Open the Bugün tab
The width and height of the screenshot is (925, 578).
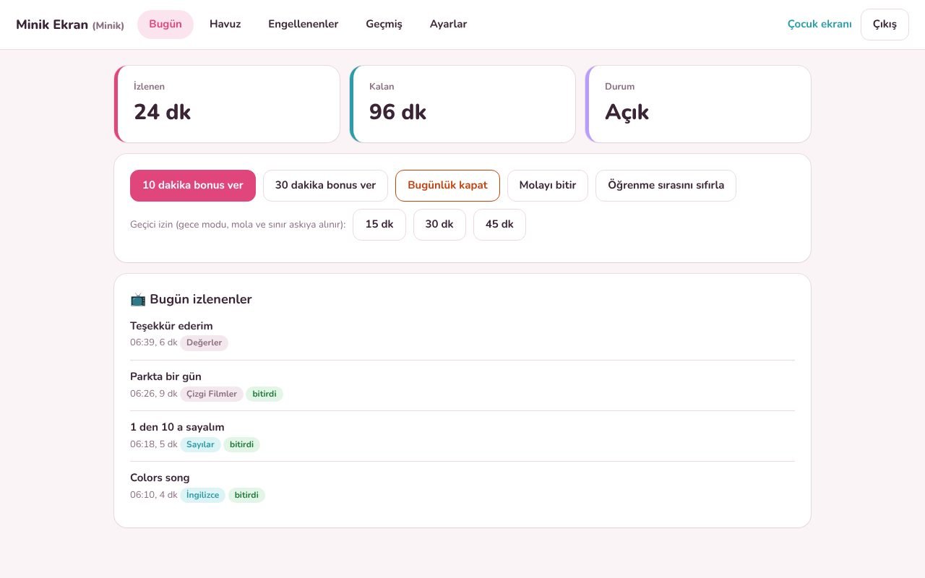pos(165,25)
